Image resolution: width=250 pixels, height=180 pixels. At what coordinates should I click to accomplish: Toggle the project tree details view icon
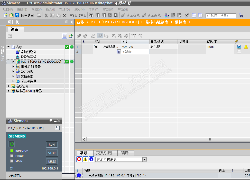point(64,36)
